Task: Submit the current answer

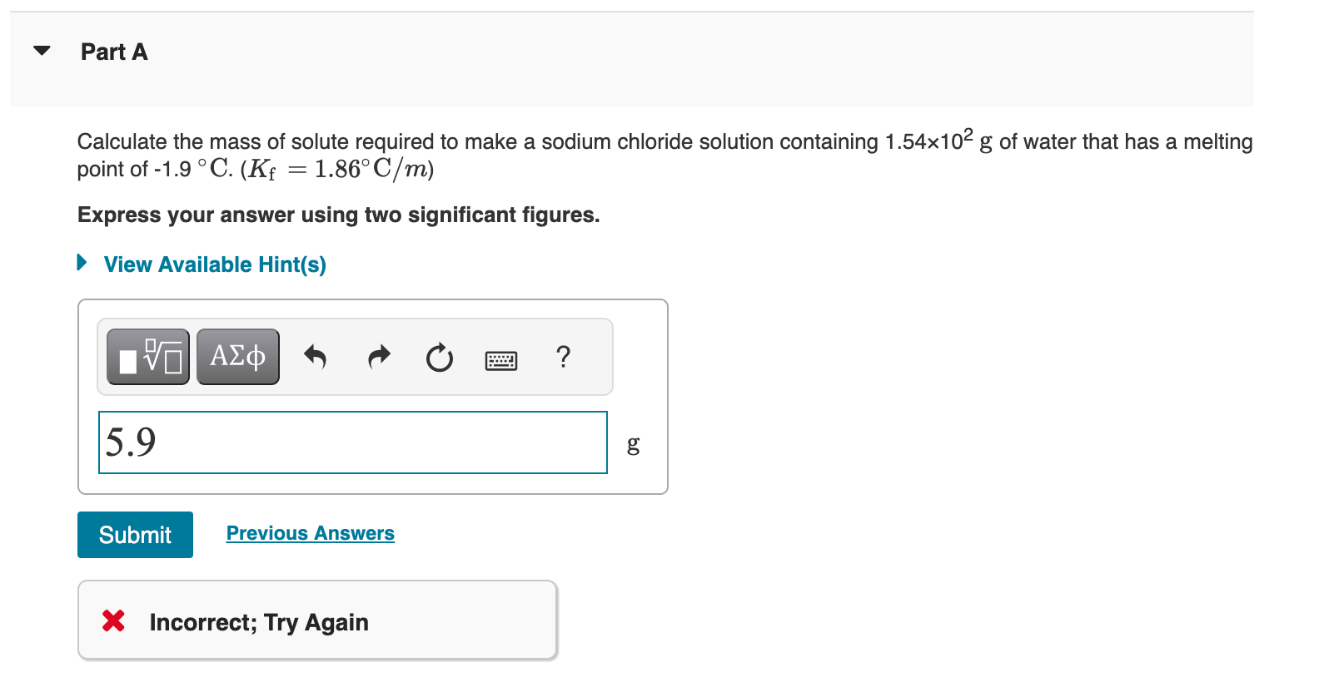Action: pyautogui.click(x=134, y=535)
